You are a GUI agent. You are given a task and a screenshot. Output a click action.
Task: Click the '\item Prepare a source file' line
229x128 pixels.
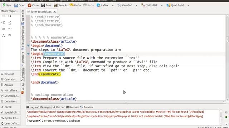point(85,58)
